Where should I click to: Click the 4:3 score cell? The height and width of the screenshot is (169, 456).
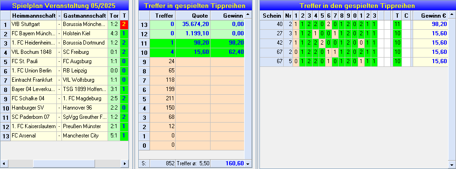point(114,34)
